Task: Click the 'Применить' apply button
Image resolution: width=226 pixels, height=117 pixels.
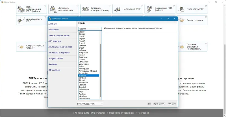Action: [159, 104]
